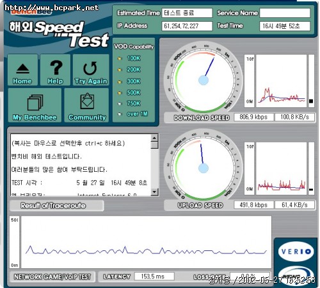The height and width of the screenshot is (288, 320).
Task: Click the Result of Traceroute button
Action: (57, 206)
